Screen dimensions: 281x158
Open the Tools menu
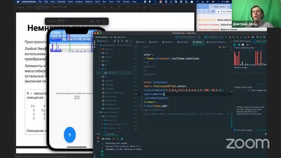(x=111, y=2)
